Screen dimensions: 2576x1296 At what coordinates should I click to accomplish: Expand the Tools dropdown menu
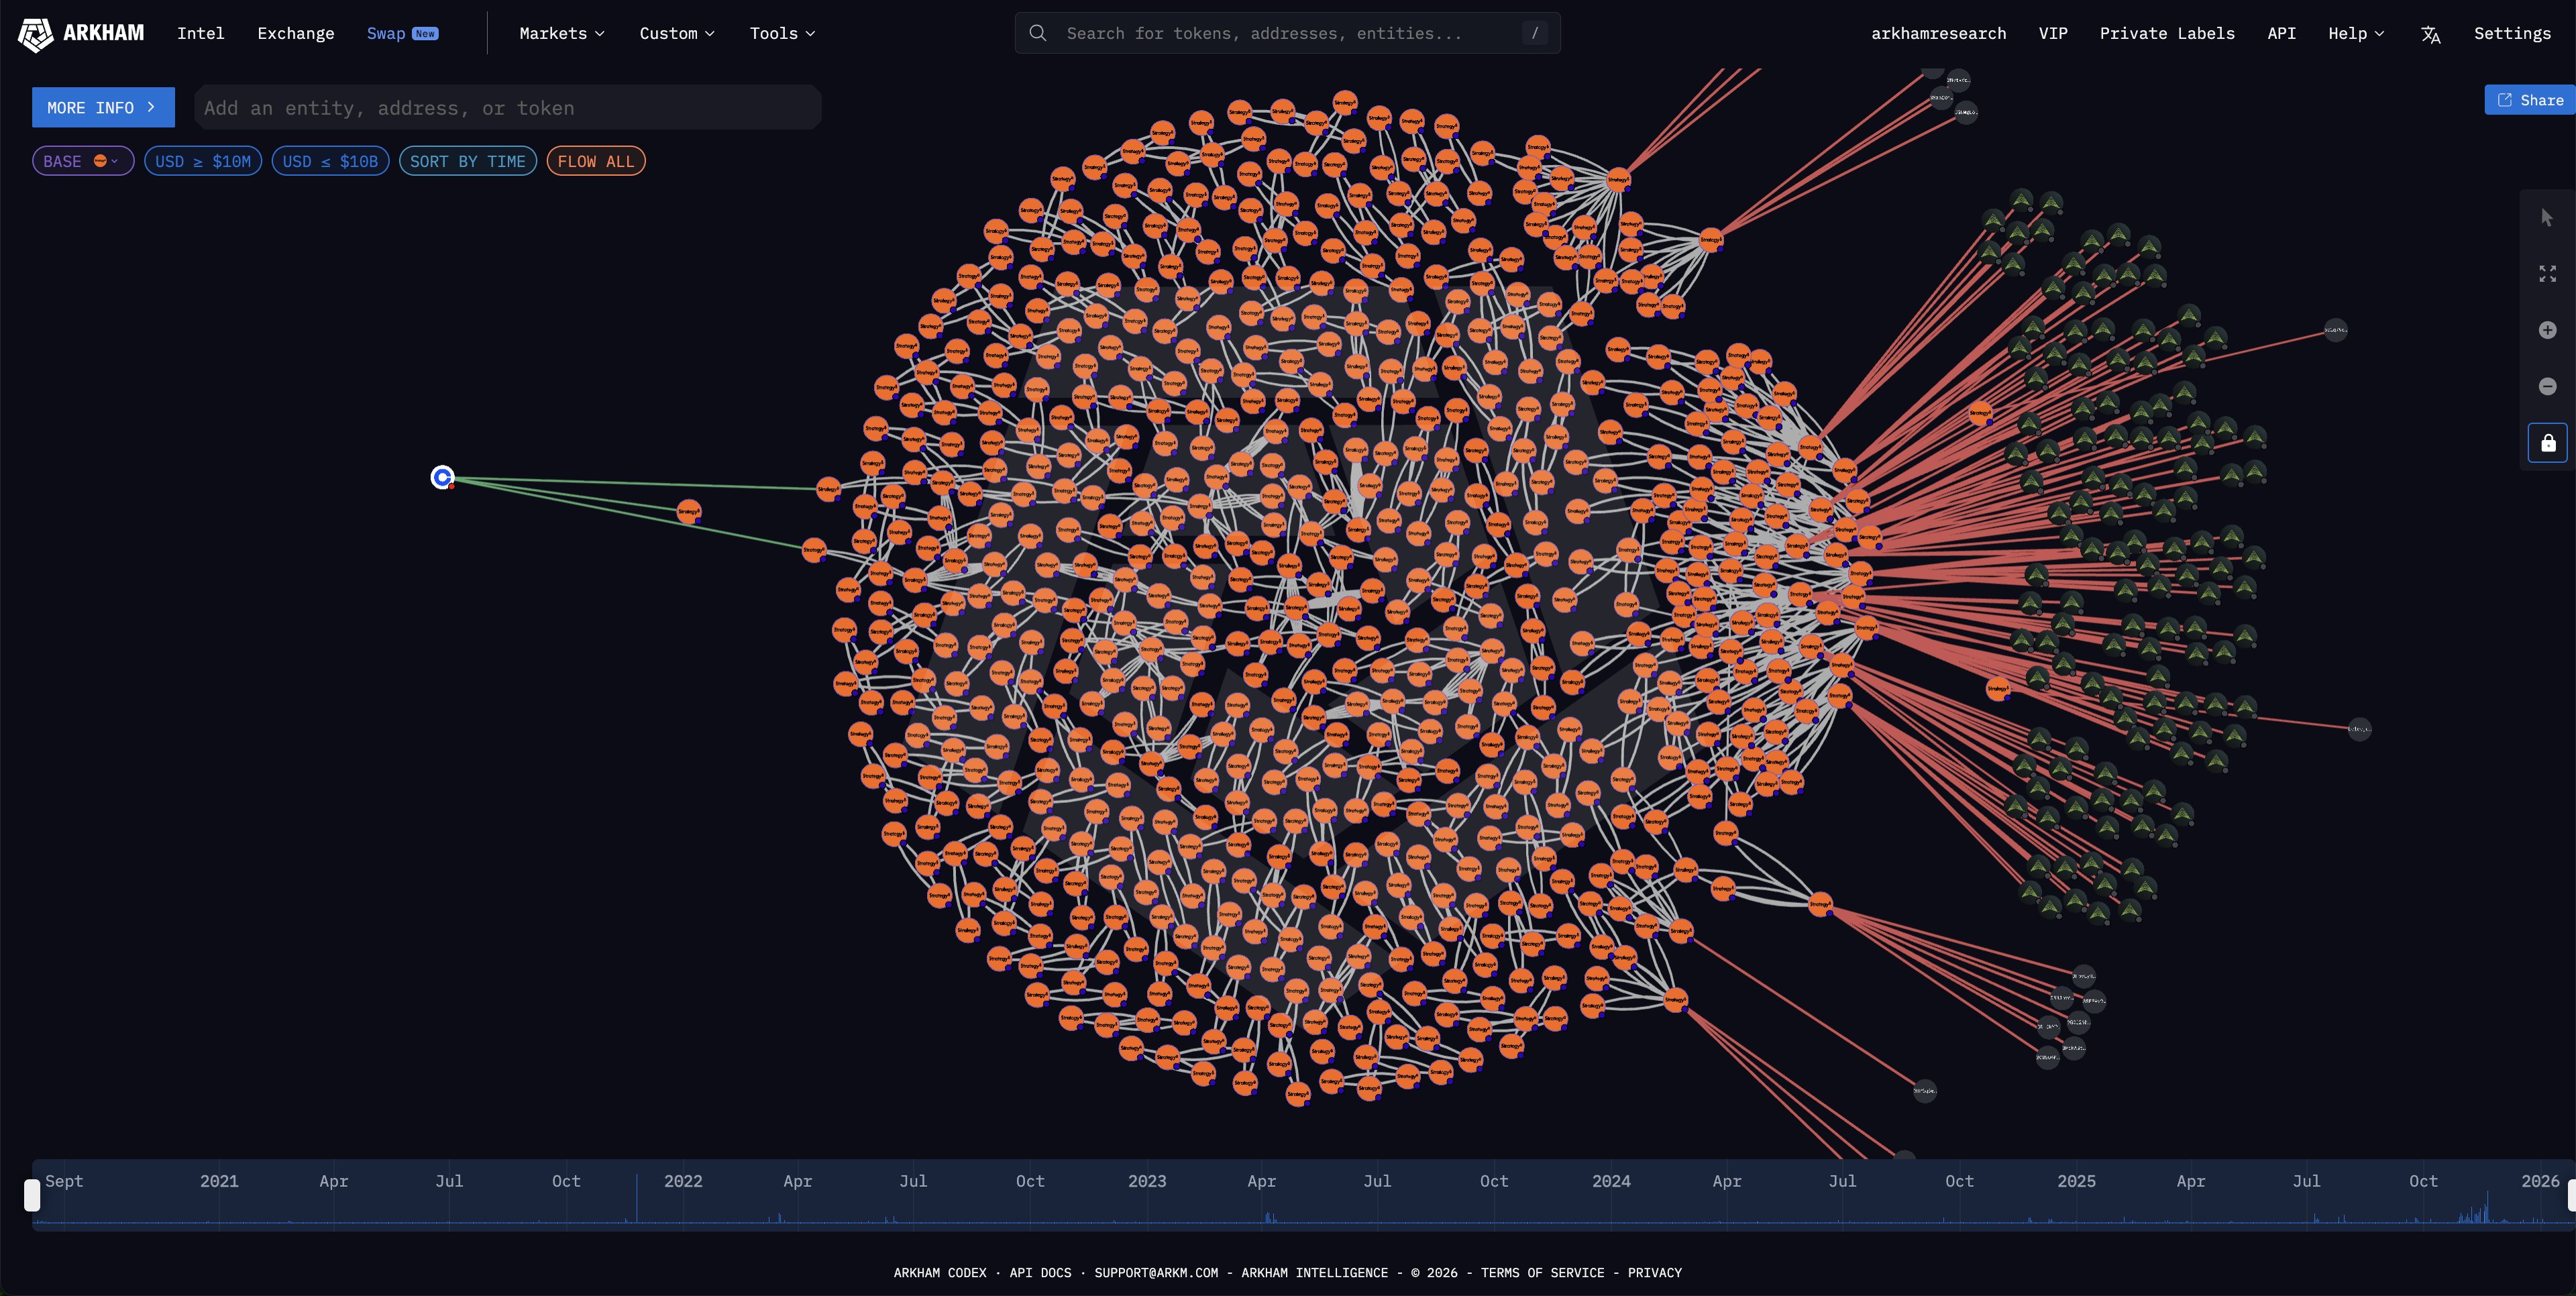782,33
